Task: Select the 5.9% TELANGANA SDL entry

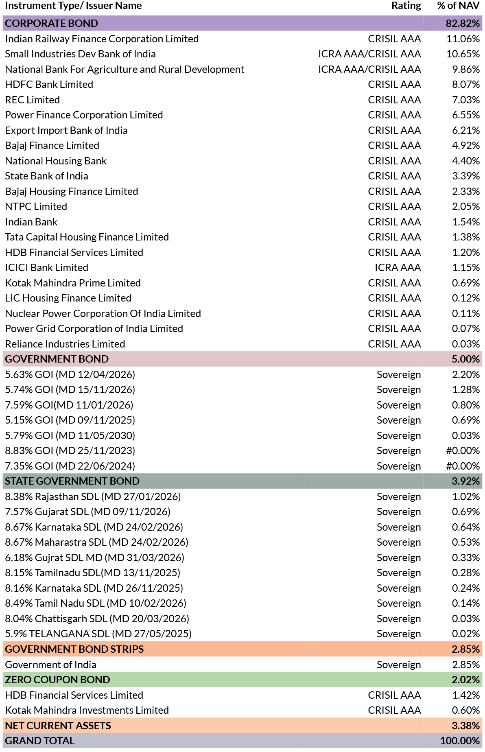Action: (98, 634)
